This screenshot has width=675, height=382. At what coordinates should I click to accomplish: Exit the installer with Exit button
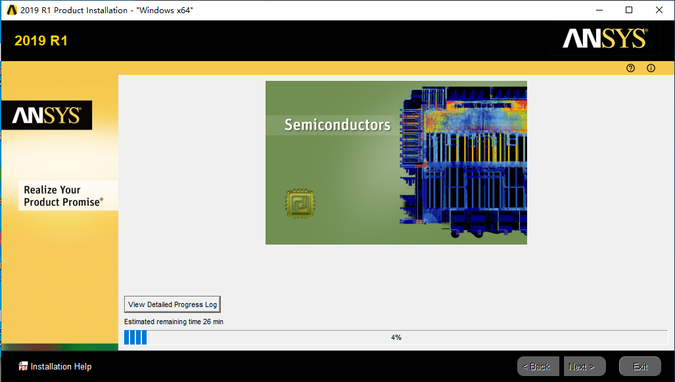[640, 366]
